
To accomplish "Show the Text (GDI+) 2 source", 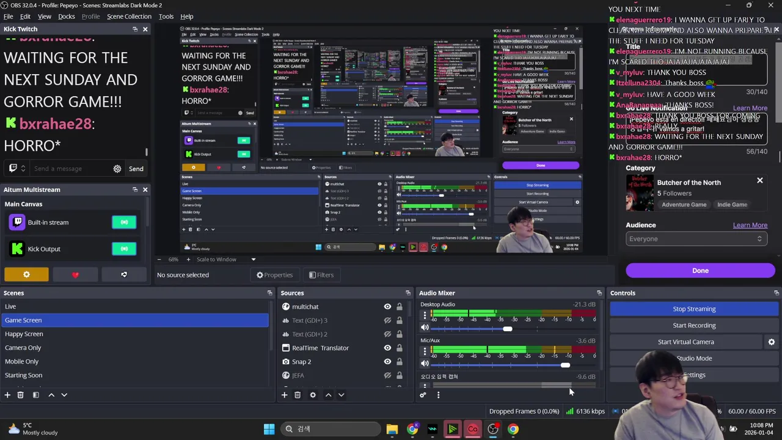I will (387, 334).
